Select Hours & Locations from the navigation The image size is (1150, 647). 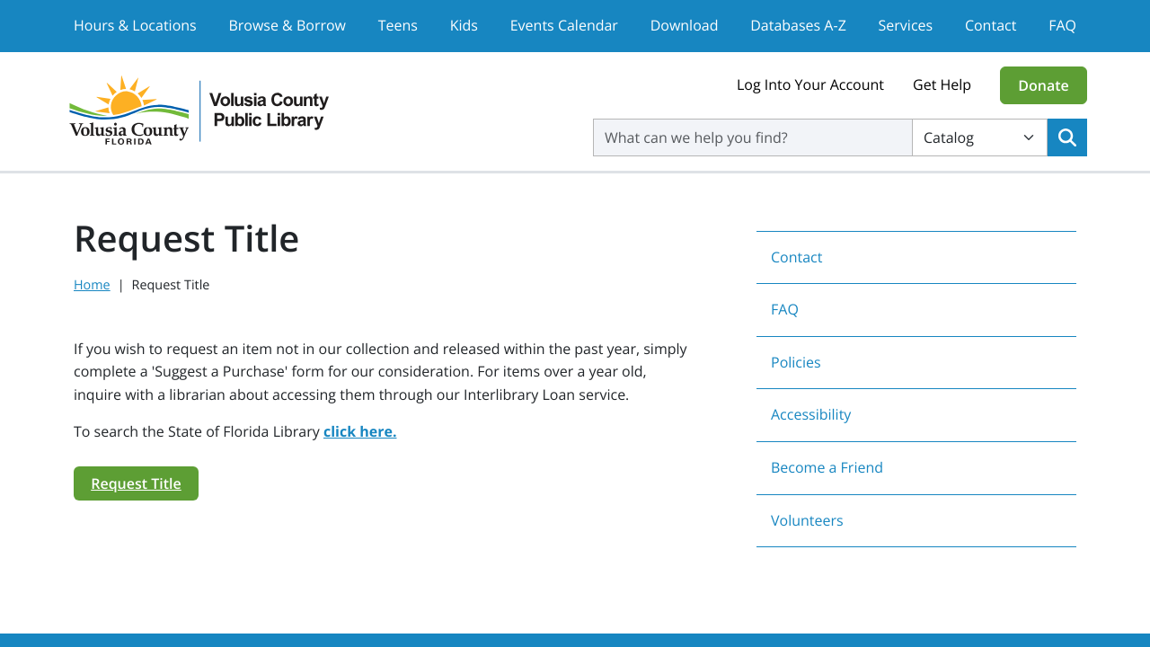click(135, 25)
